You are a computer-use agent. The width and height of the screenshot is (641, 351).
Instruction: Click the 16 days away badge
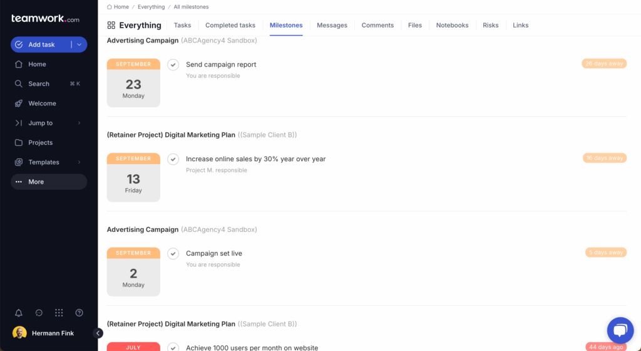[605, 158]
